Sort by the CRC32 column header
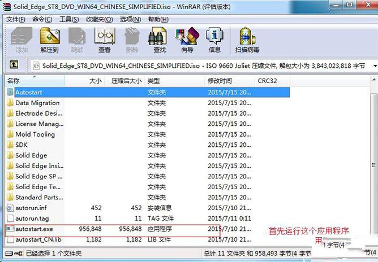This screenshot has height=262, width=378. [272, 81]
